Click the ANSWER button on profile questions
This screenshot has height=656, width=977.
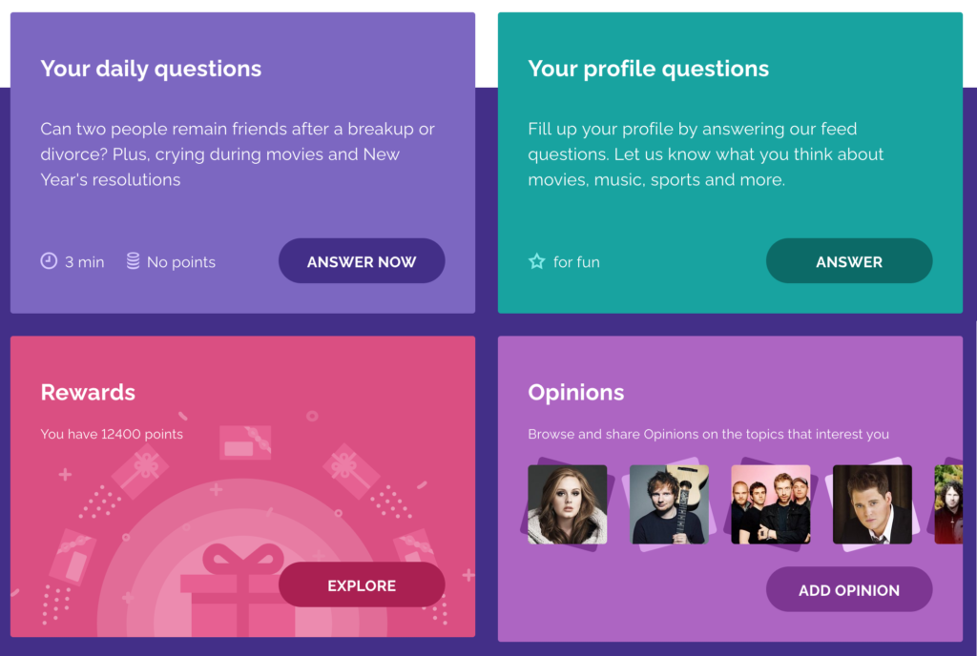coord(848,261)
